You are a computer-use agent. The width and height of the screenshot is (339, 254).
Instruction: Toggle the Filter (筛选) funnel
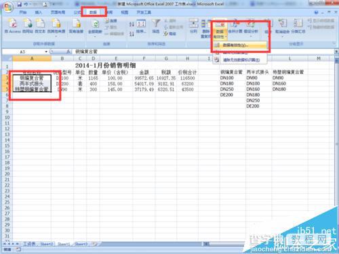(156, 26)
